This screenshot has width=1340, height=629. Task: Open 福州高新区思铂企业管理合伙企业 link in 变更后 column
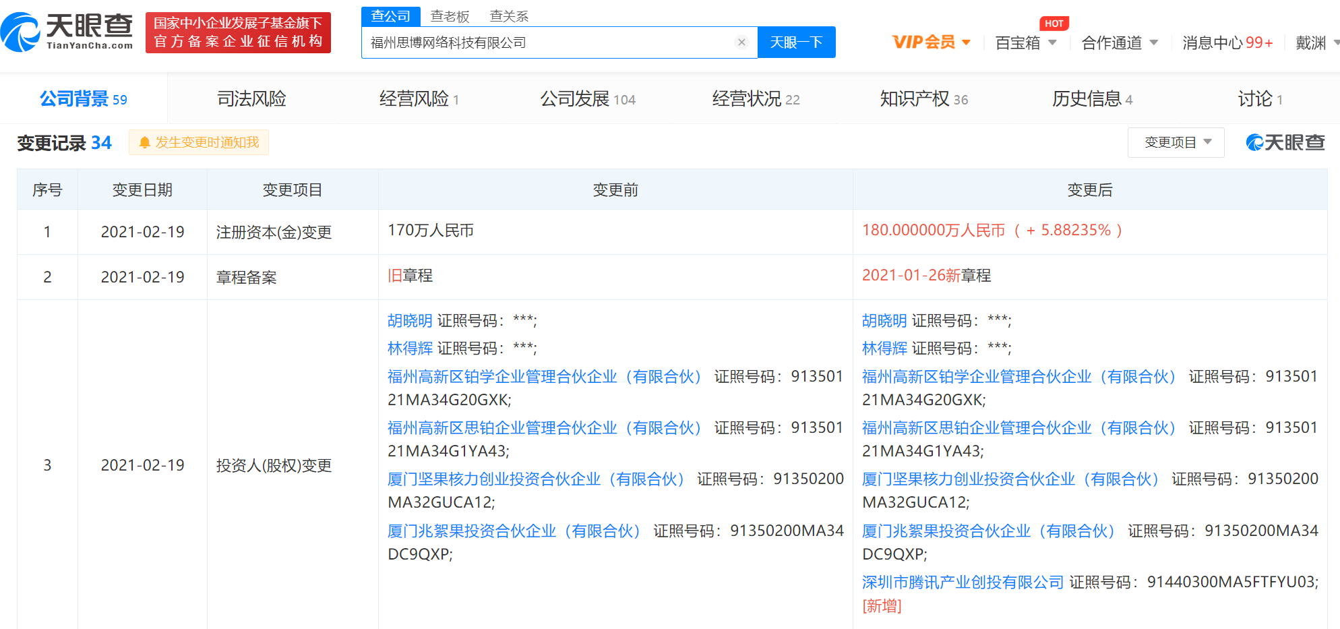pyautogui.click(x=1020, y=427)
